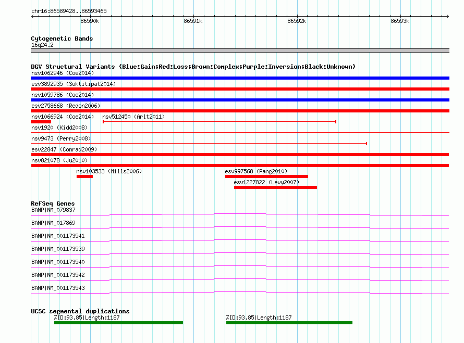Click the 16q24.2 band label
The image size is (464, 343).
click(42, 45)
